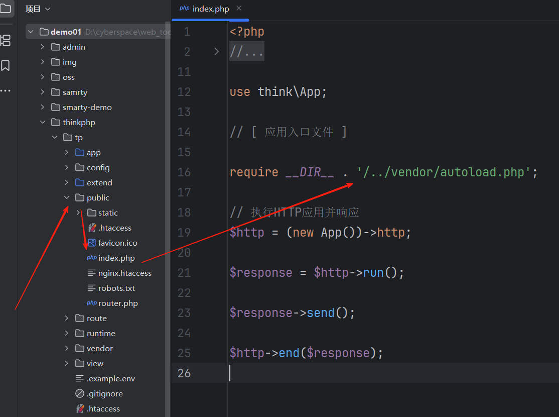Click the '/../vendor/autoload.php' string in code

[444, 172]
